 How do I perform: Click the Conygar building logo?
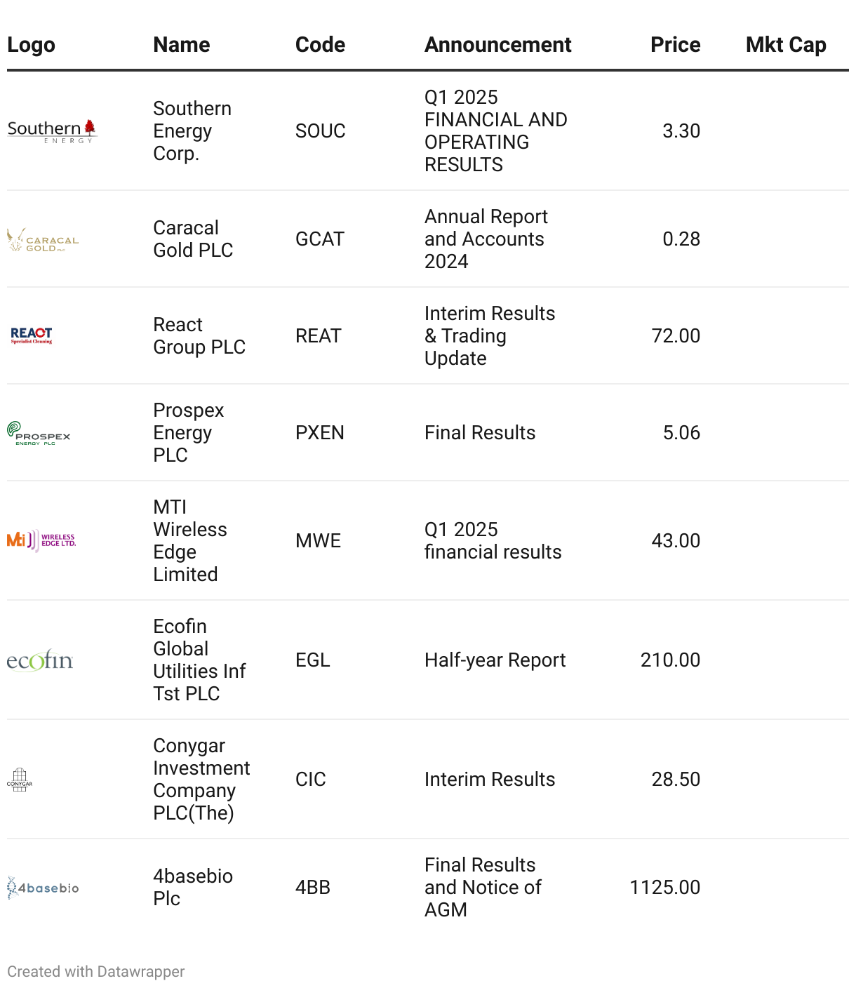point(20,780)
